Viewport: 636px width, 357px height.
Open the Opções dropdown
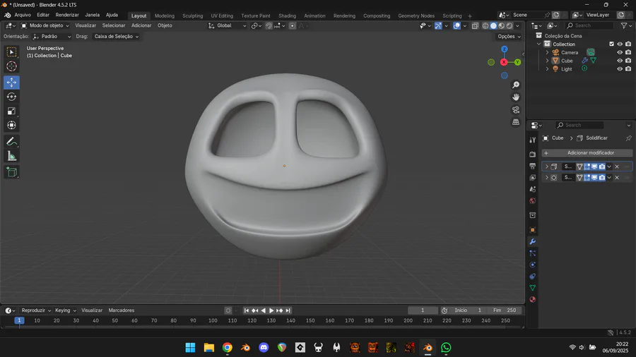coord(509,37)
